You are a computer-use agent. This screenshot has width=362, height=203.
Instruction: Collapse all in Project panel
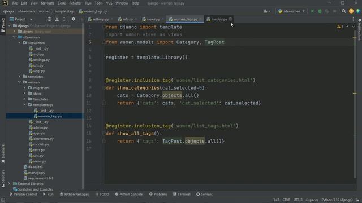tap(64, 19)
